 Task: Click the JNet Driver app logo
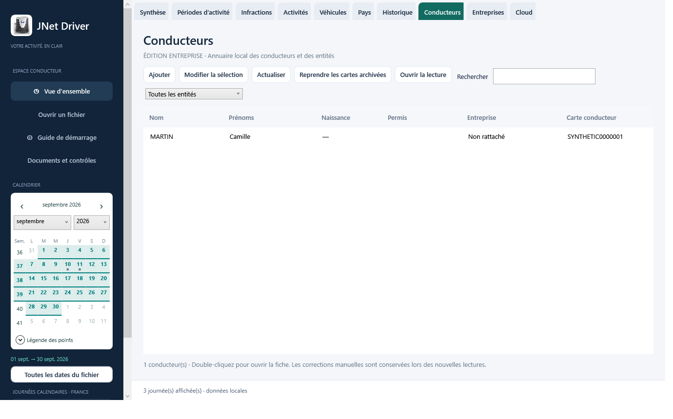pos(21,25)
